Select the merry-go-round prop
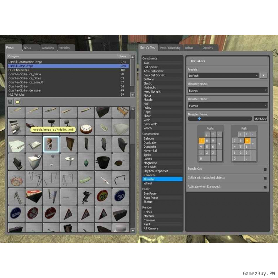 pyautogui.click(x=16, y=179)
